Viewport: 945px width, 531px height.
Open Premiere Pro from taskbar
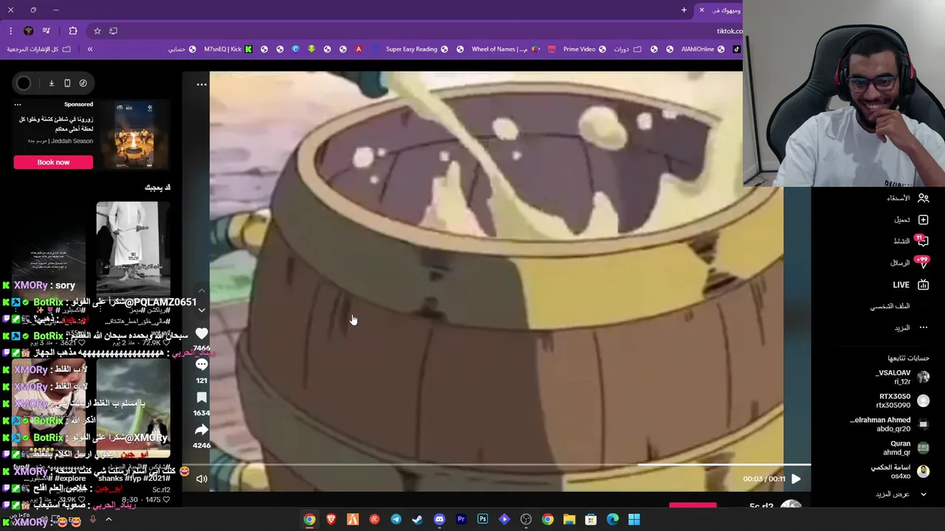click(x=461, y=519)
